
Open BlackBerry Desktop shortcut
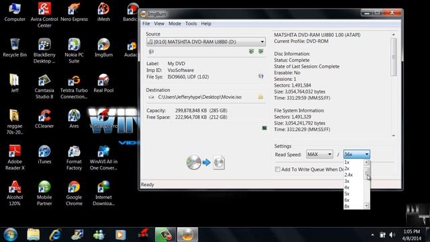click(x=44, y=51)
